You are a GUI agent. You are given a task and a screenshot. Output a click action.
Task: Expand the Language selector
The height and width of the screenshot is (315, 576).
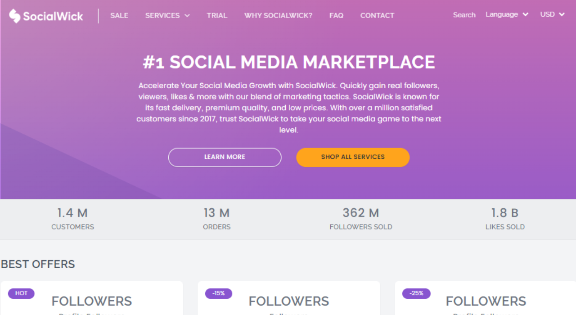click(x=507, y=14)
